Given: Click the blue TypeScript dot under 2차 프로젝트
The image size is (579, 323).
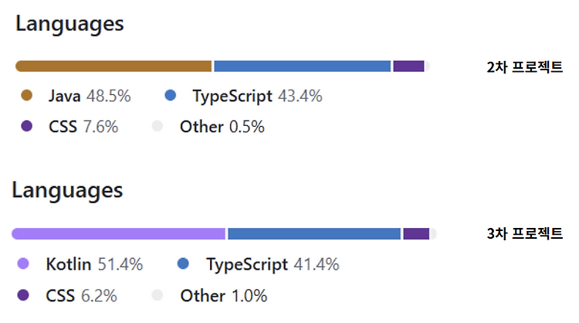Looking at the screenshot, I should [x=171, y=95].
